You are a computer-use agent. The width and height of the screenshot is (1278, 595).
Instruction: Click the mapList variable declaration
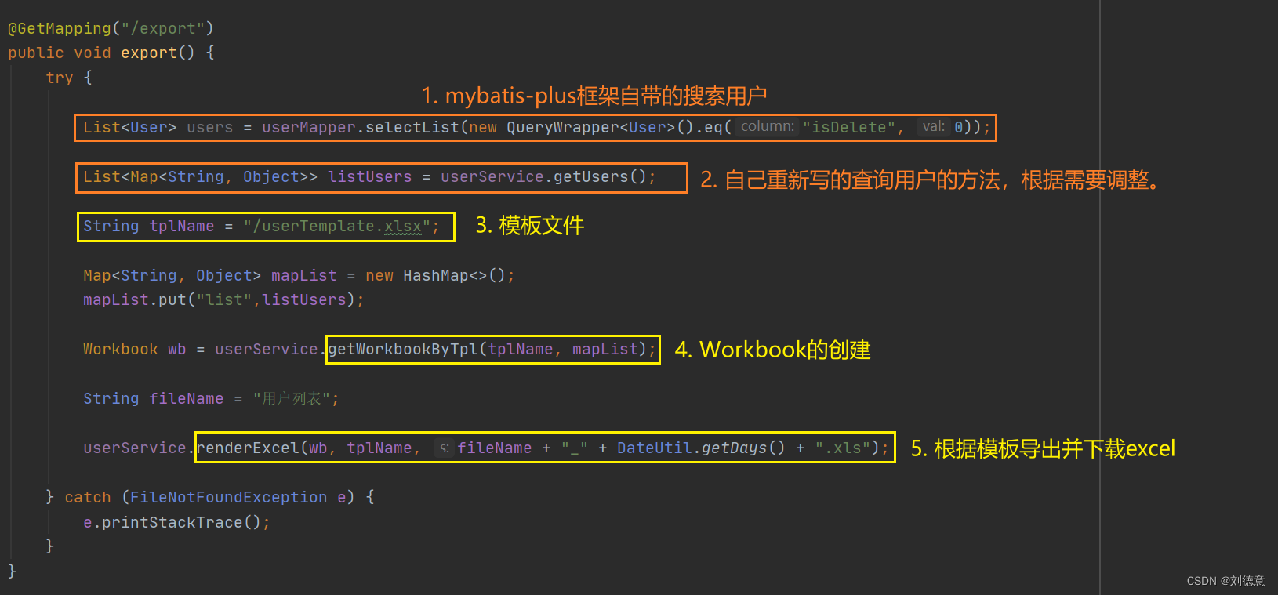tap(303, 275)
